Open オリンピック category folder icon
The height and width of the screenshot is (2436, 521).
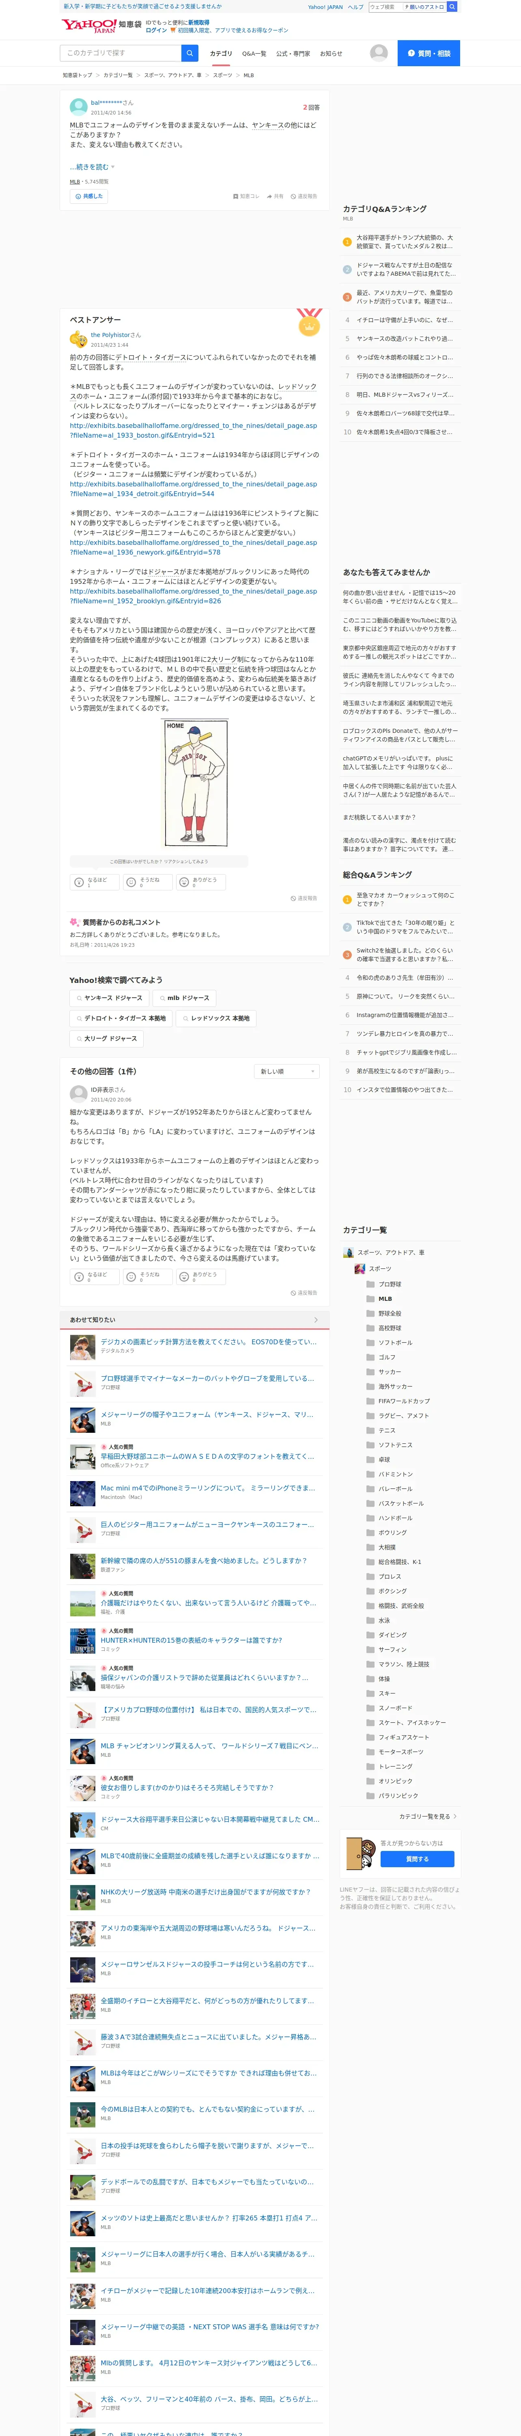[370, 1781]
